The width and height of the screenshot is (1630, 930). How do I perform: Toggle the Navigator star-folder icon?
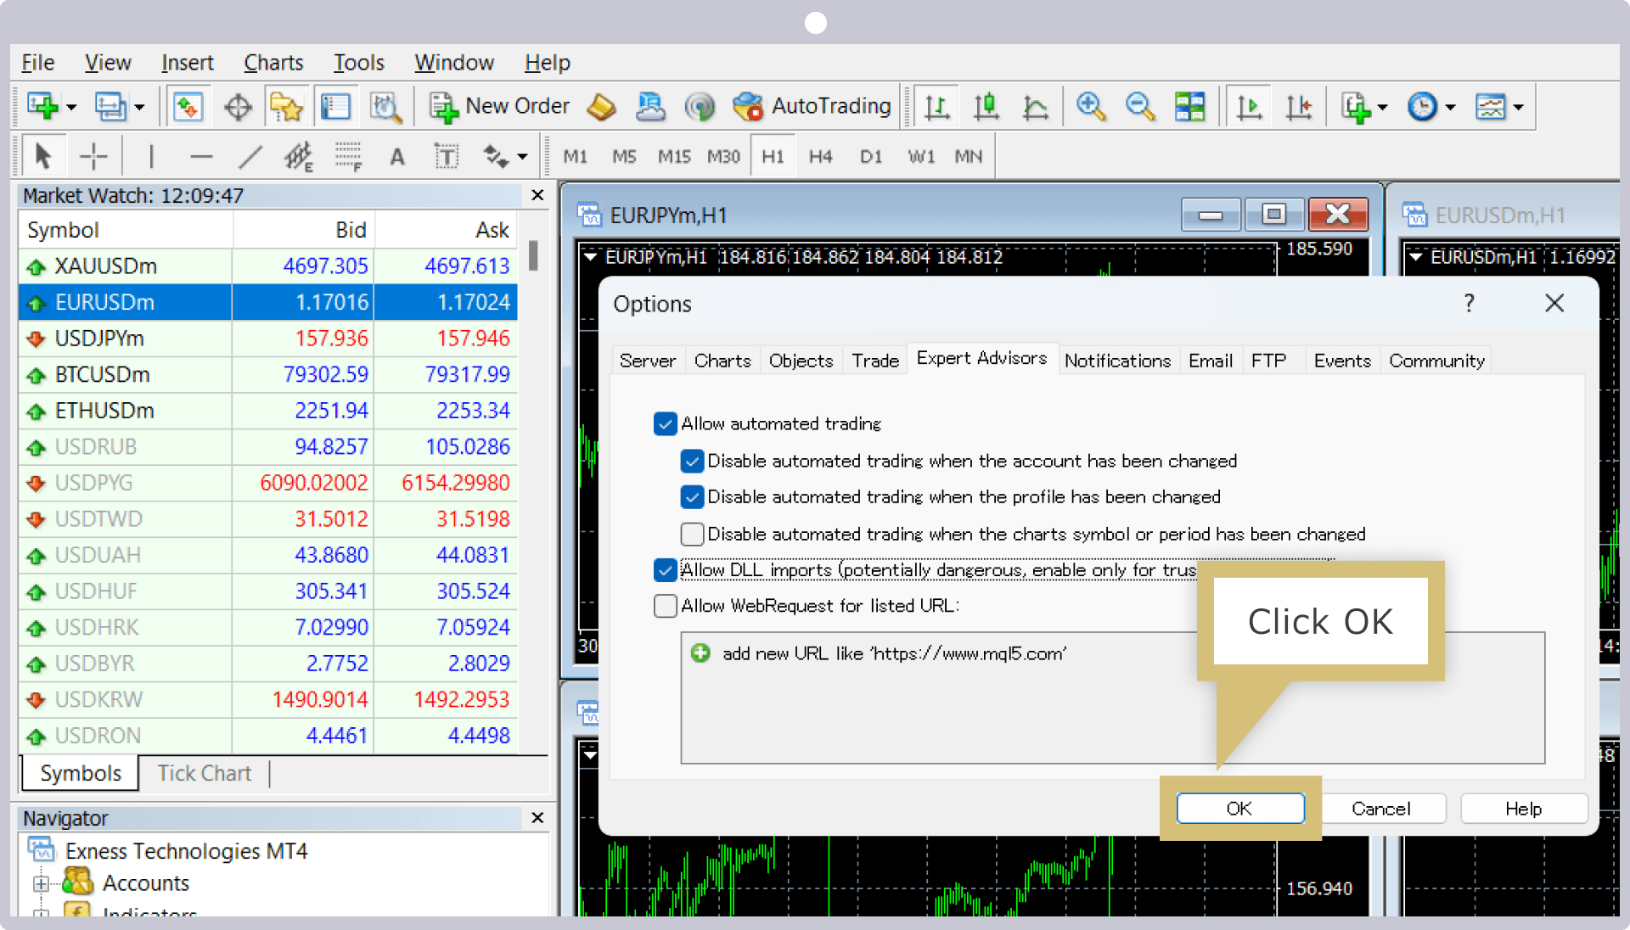pos(287,107)
